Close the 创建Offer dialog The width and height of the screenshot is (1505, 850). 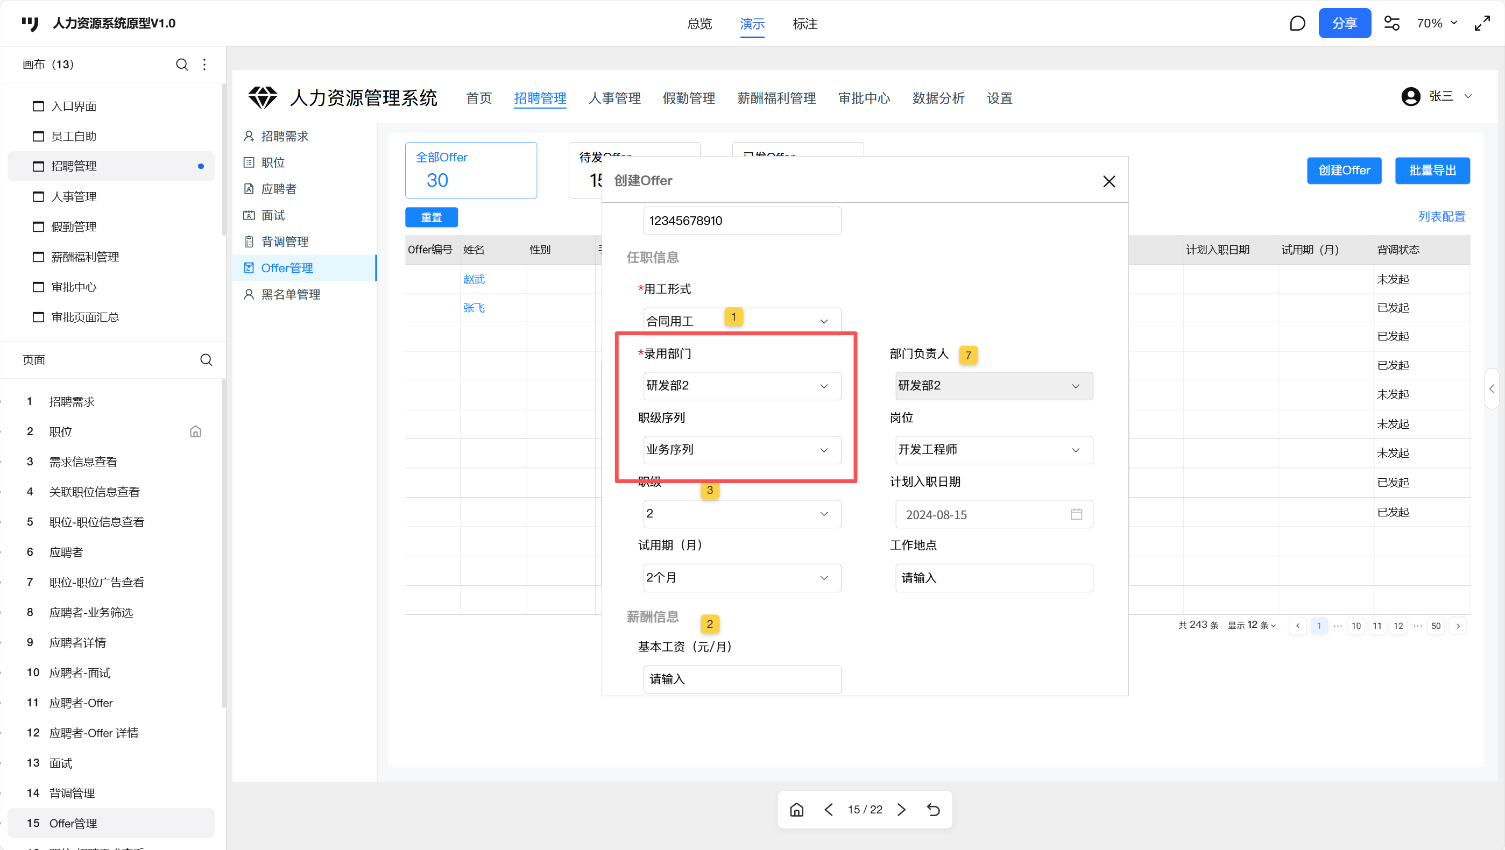click(x=1108, y=182)
